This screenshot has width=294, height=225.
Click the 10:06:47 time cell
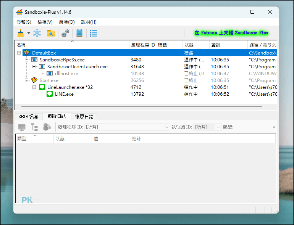(x=220, y=74)
